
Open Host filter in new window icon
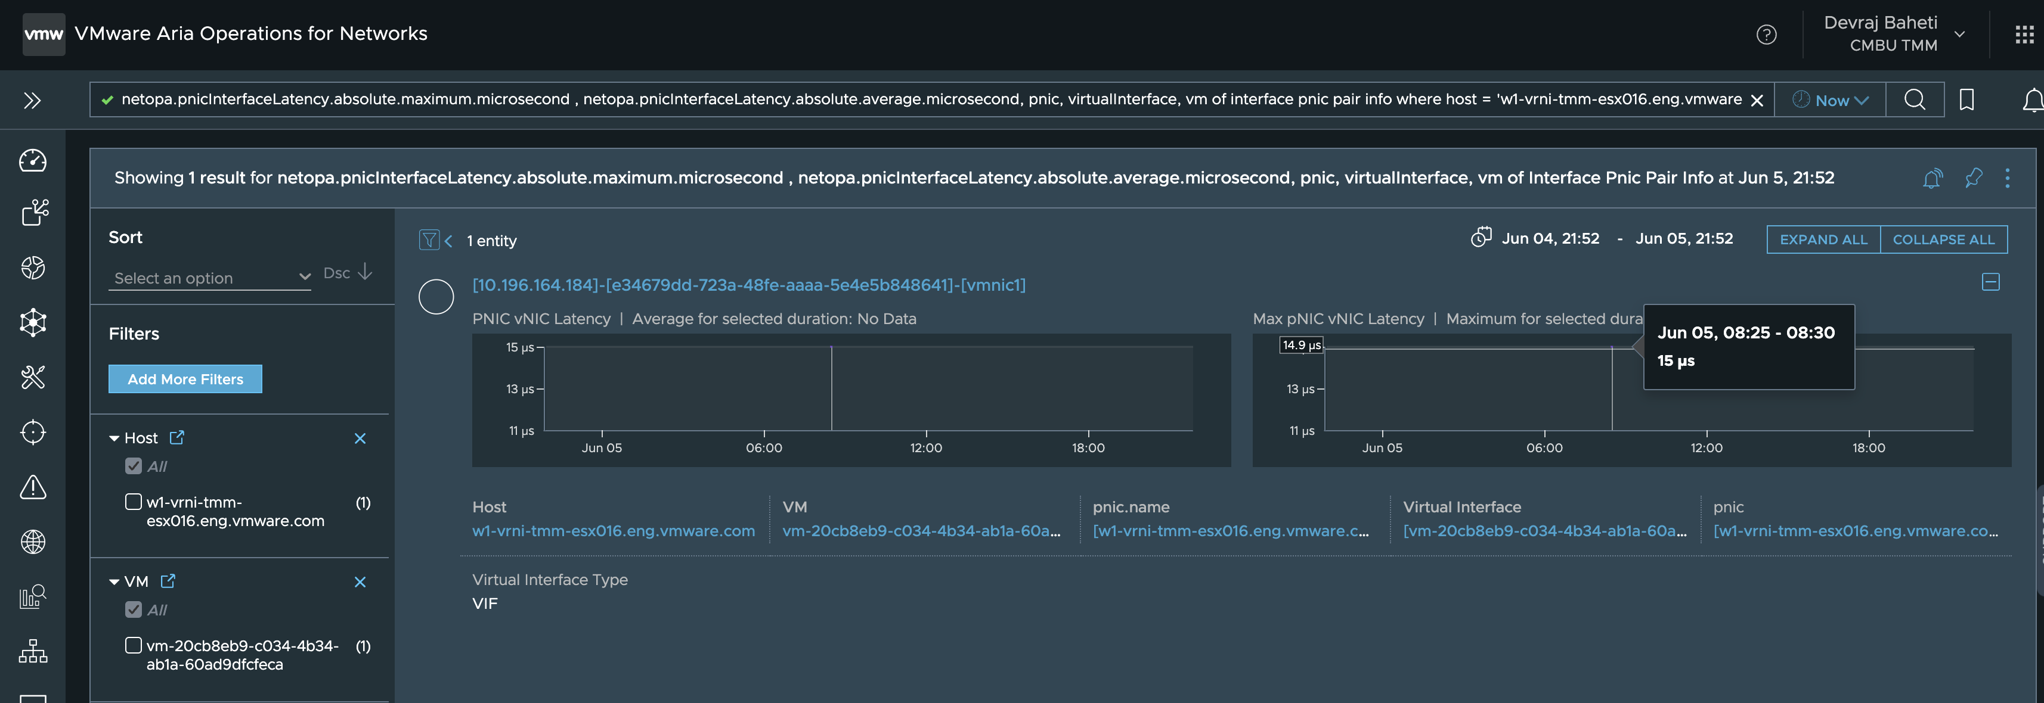(x=177, y=437)
